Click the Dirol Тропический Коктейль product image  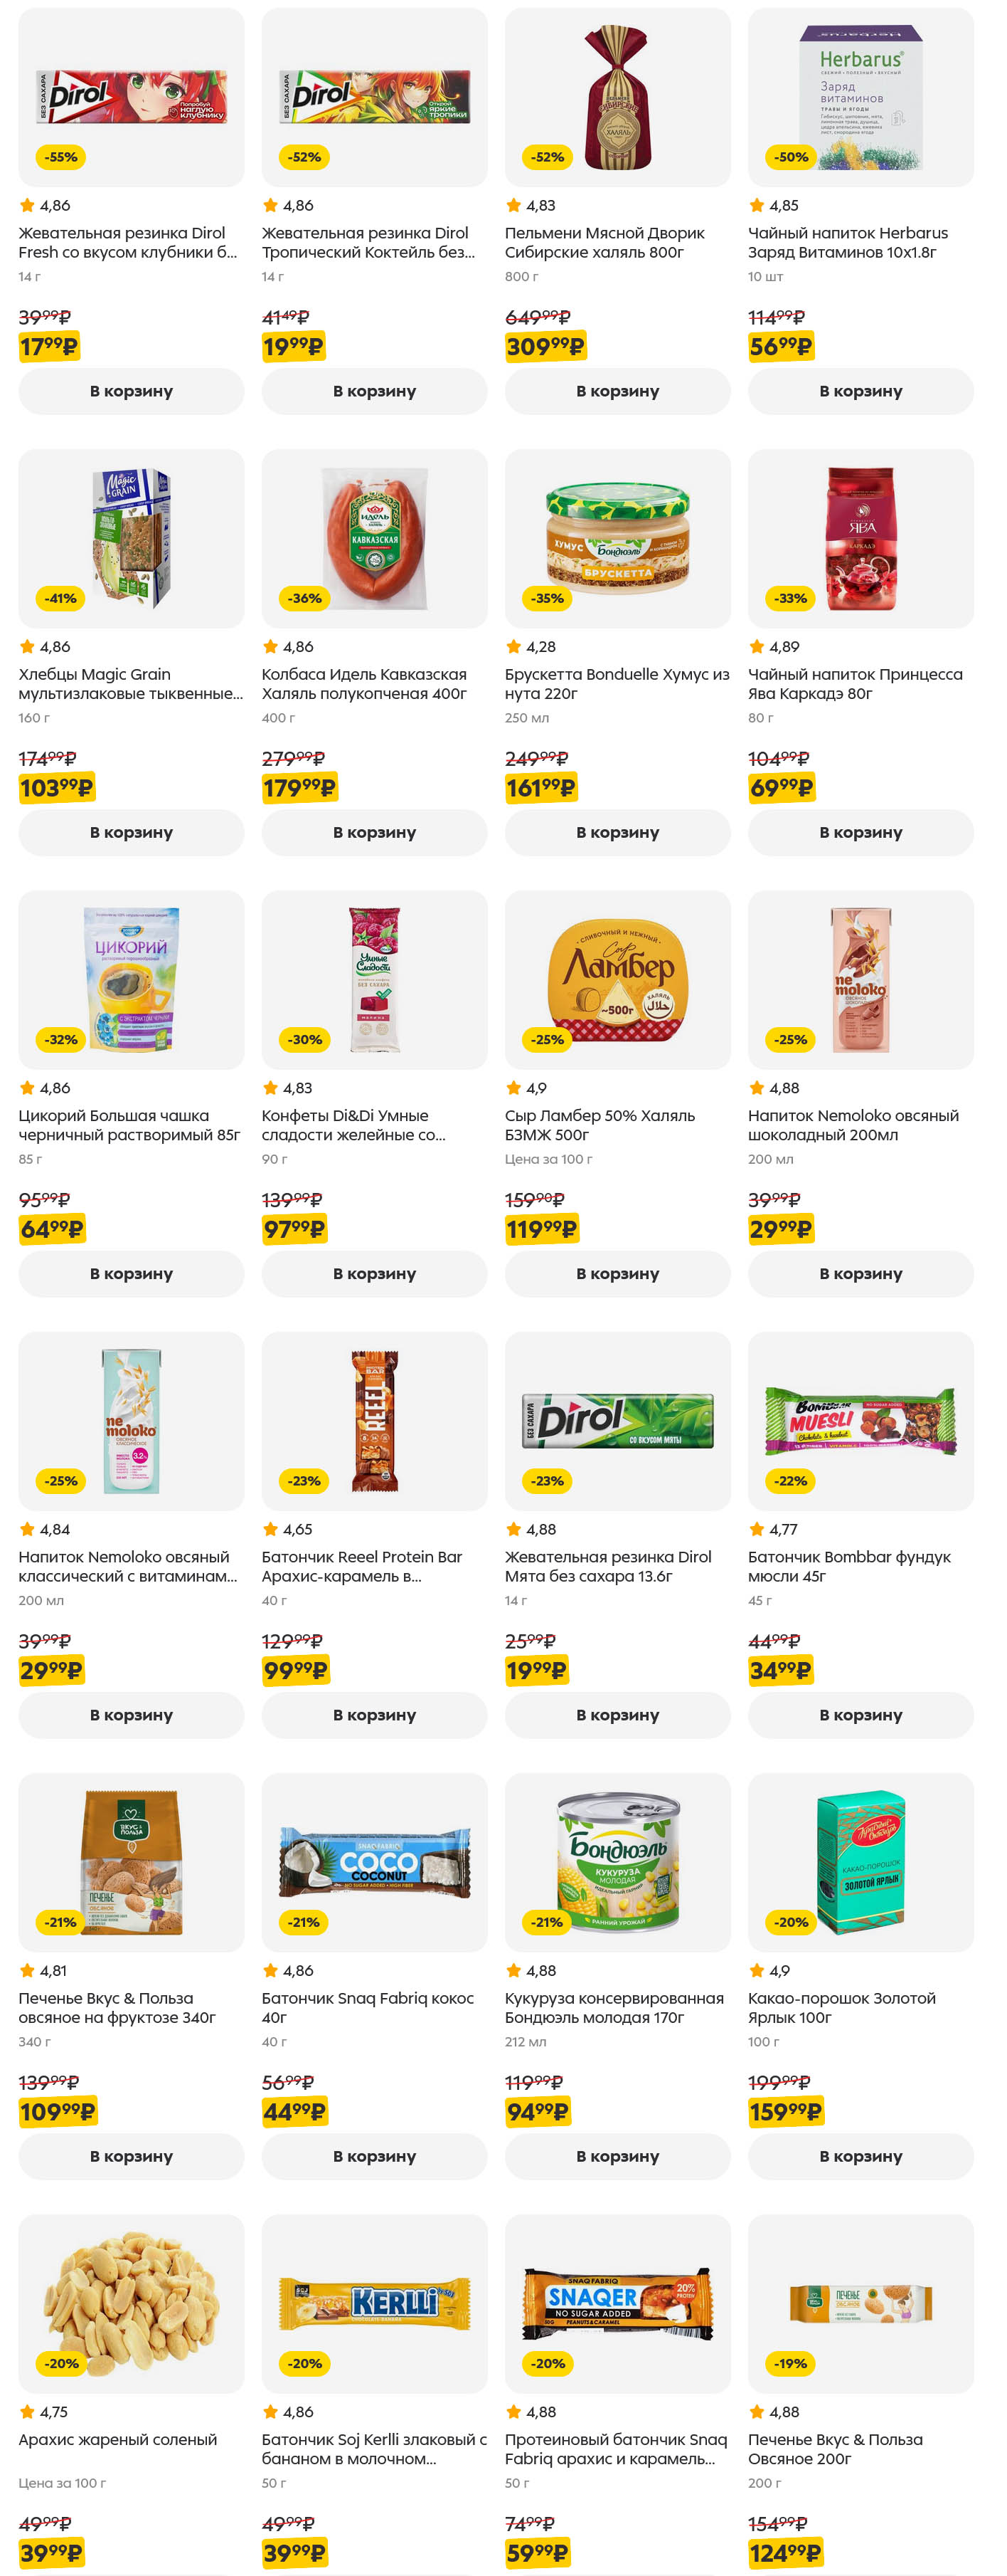(375, 96)
